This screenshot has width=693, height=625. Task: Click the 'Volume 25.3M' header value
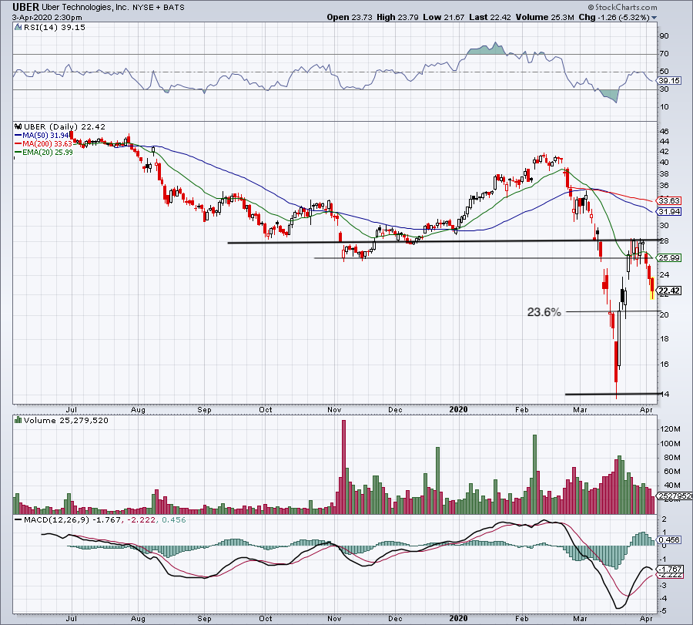coord(544,17)
